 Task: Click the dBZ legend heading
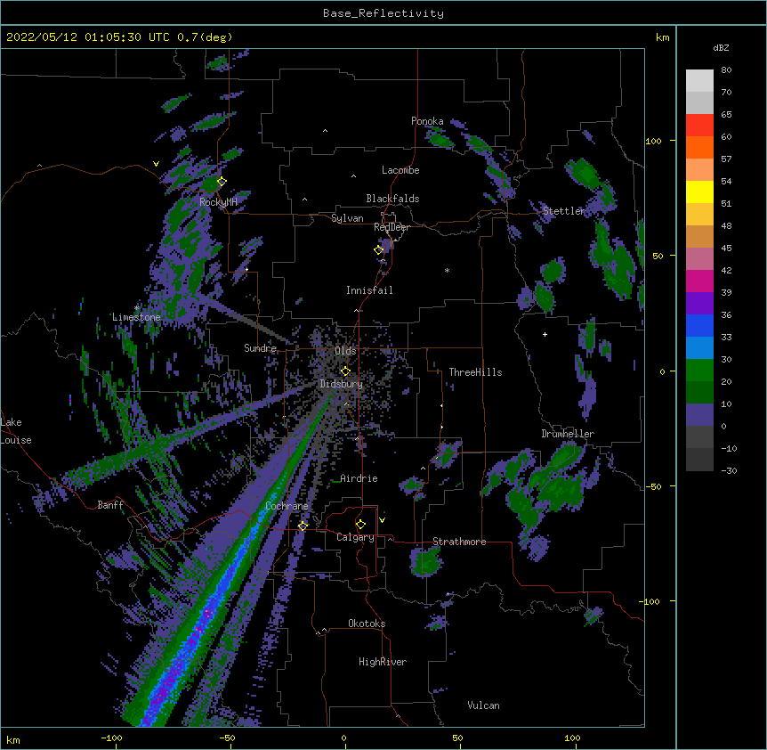pos(721,47)
